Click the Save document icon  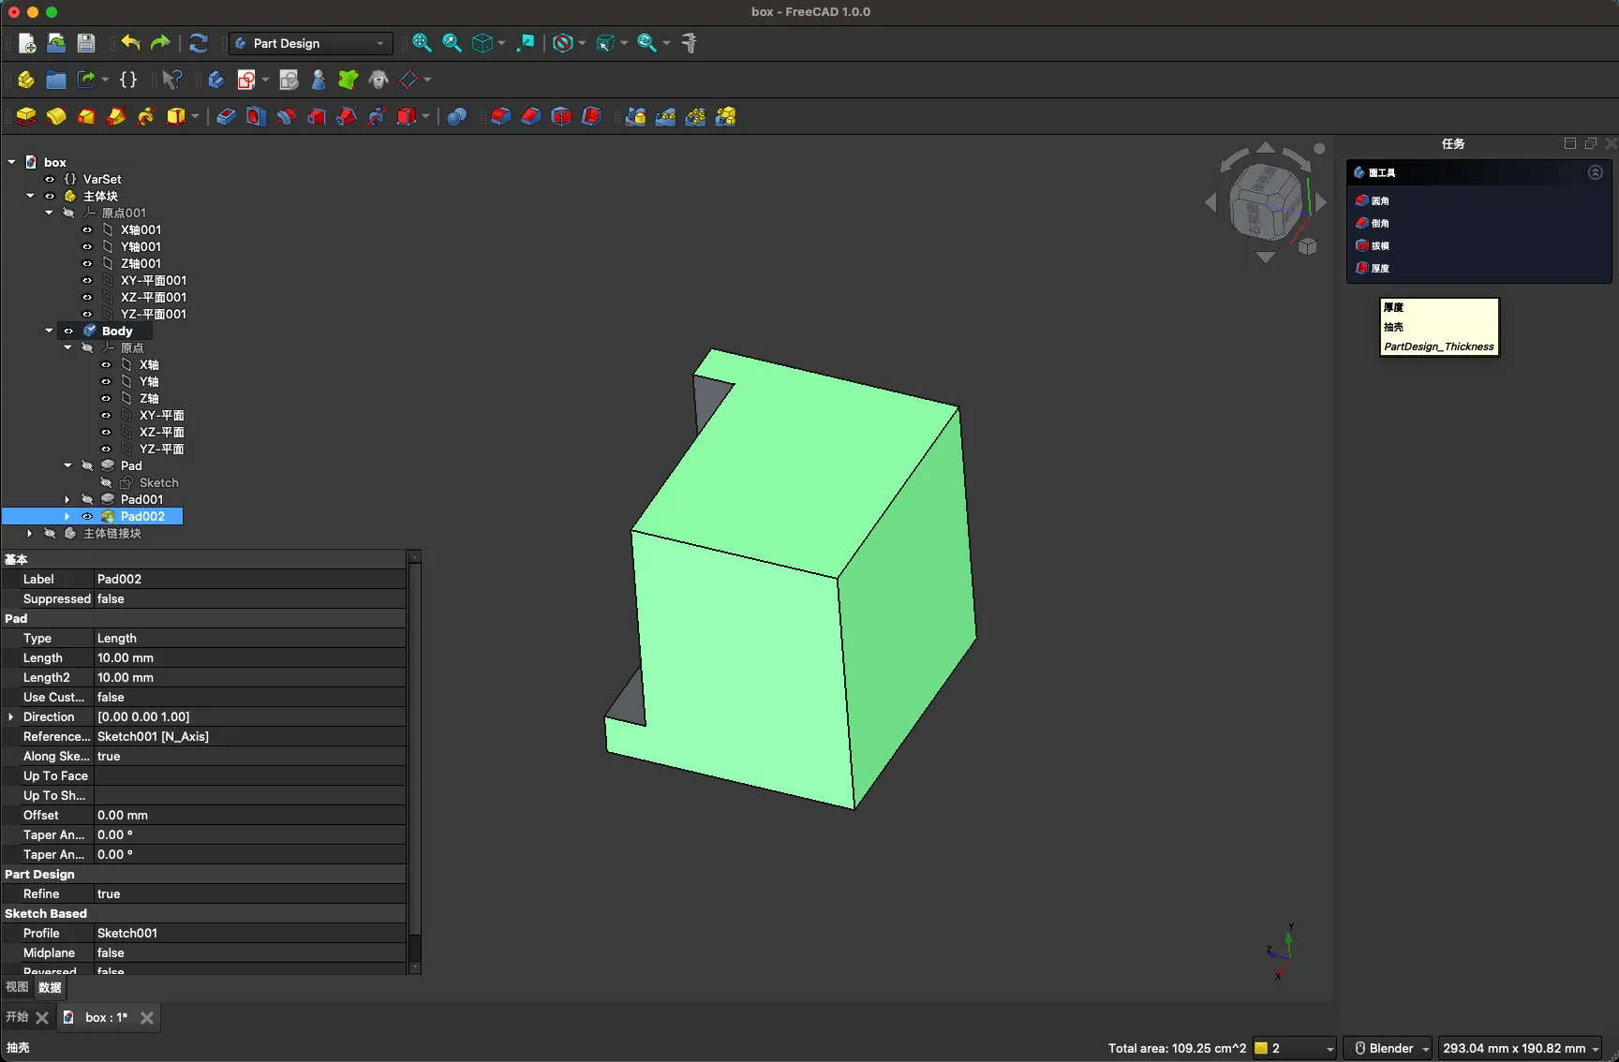[86, 43]
